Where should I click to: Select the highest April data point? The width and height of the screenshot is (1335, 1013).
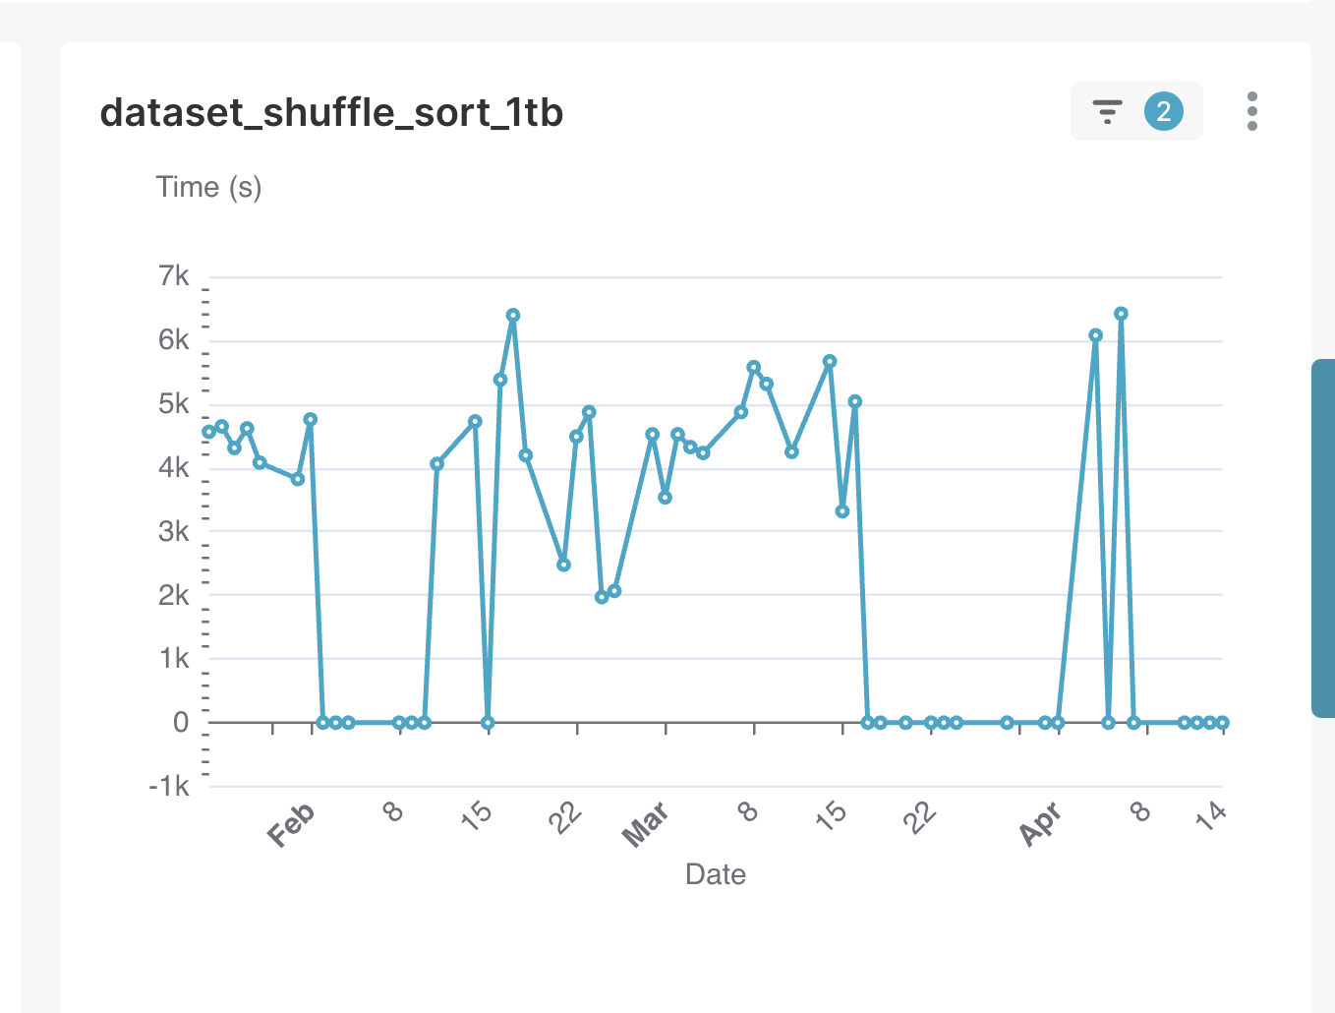coord(1120,313)
